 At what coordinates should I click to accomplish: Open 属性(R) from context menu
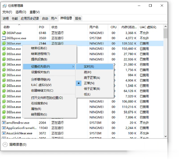coord(50,109)
